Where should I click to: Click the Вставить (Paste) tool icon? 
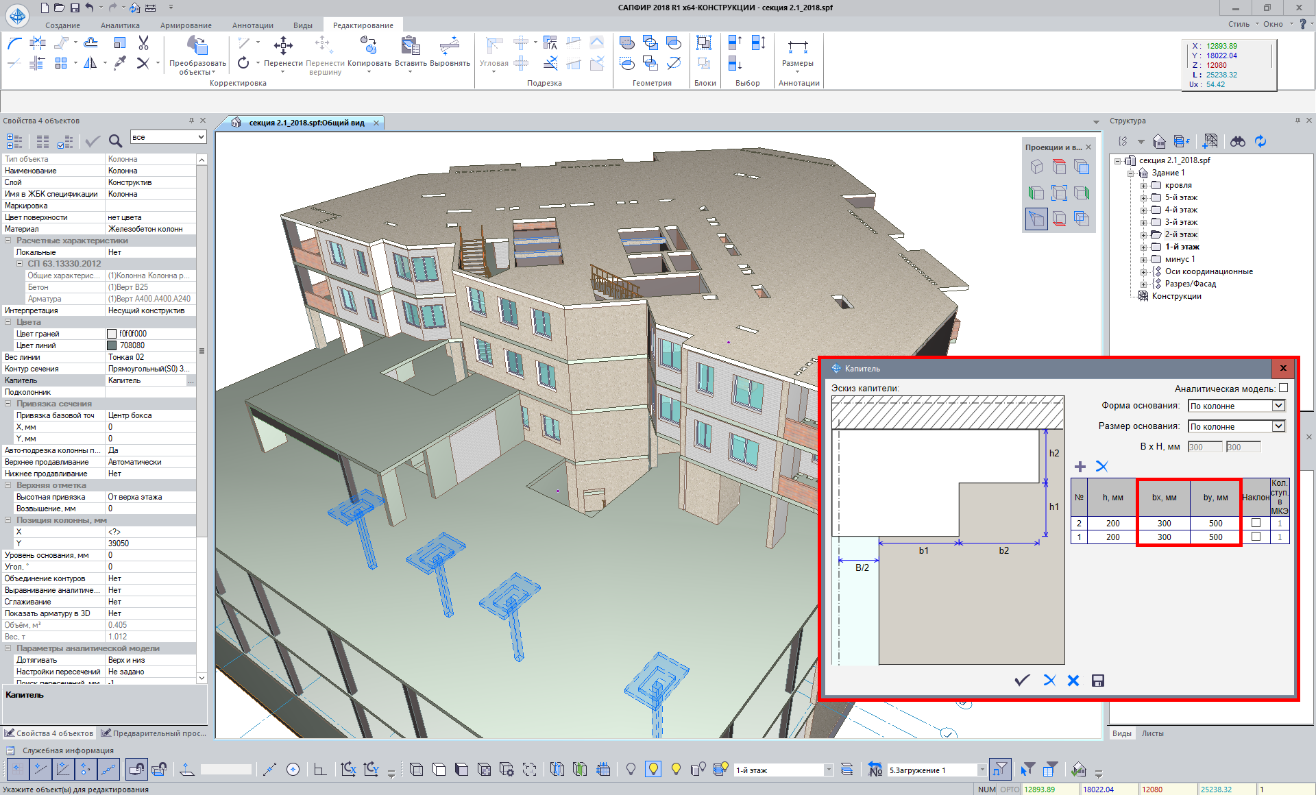pyautogui.click(x=410, y=47)
